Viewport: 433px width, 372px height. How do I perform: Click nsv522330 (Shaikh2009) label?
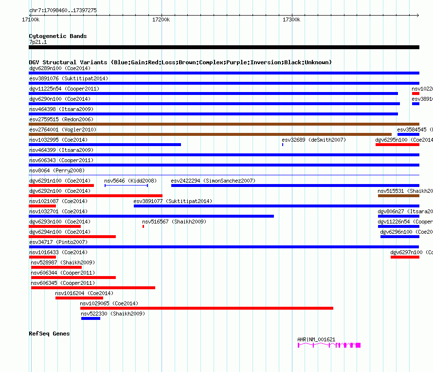click(113, 314)
